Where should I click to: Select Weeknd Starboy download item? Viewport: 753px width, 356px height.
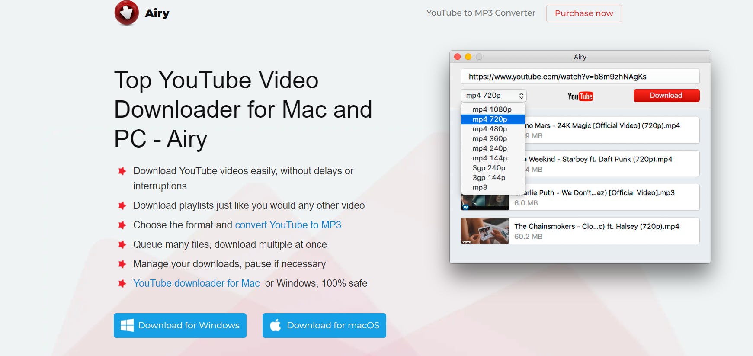[x=612, y=164]
